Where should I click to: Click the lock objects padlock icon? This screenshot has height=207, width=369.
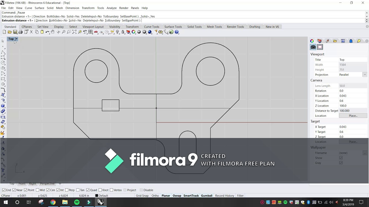tap(123, 32)
